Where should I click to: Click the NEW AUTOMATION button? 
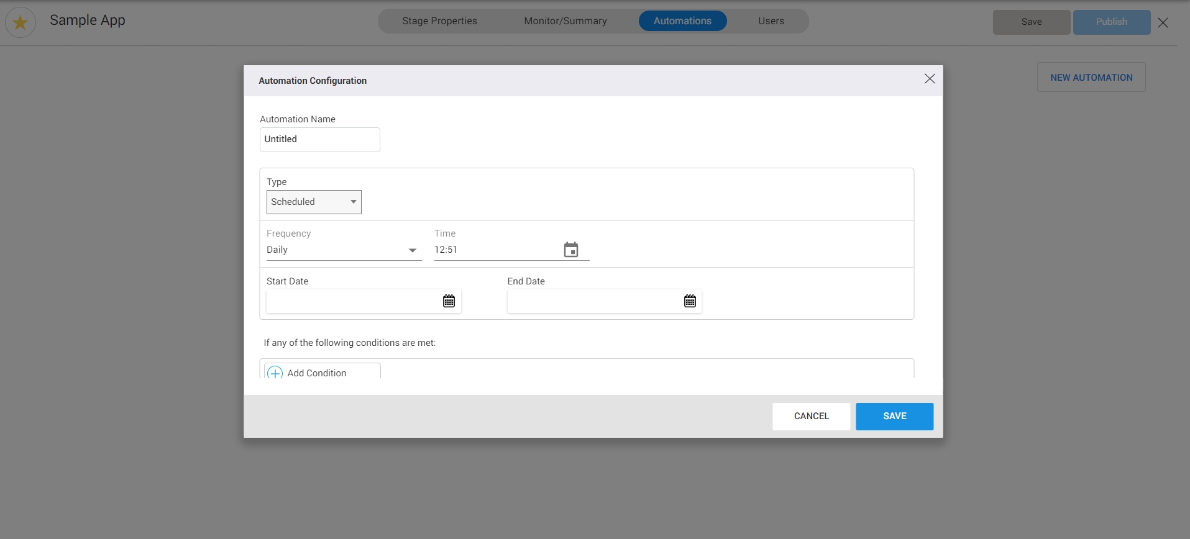(x=1091, y=78)
